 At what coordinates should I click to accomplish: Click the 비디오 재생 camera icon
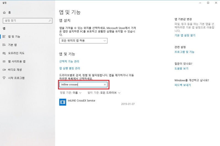tap(4, 70)
